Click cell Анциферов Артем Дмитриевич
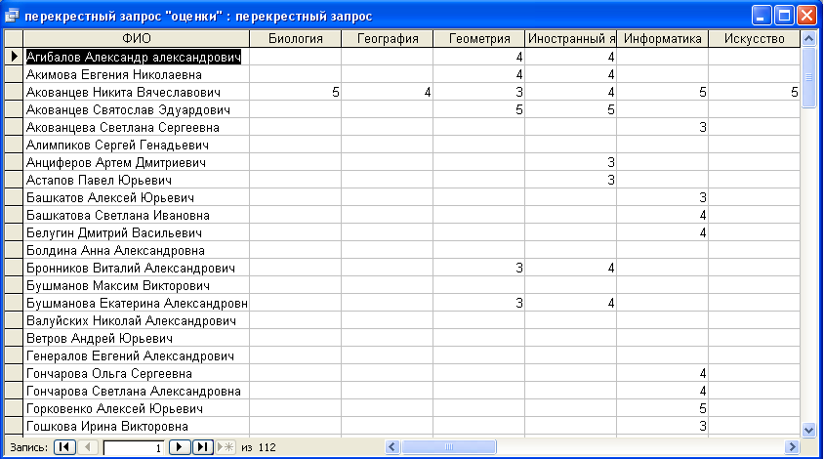 [136, 162]
